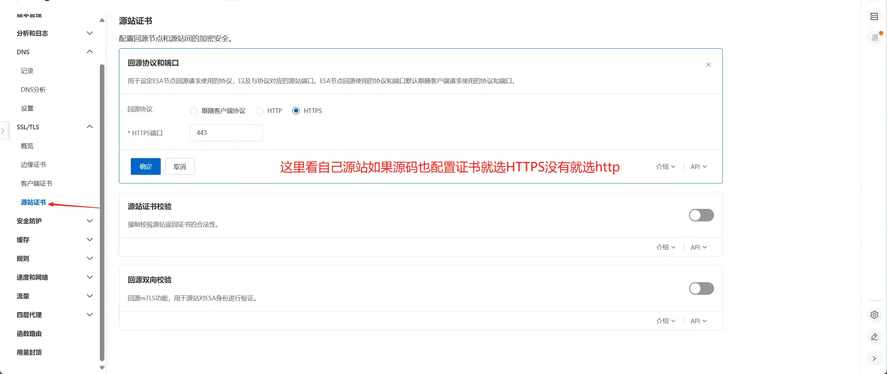Dismiss the 回源协议和端口 card via X icon

tap(708, 65)
